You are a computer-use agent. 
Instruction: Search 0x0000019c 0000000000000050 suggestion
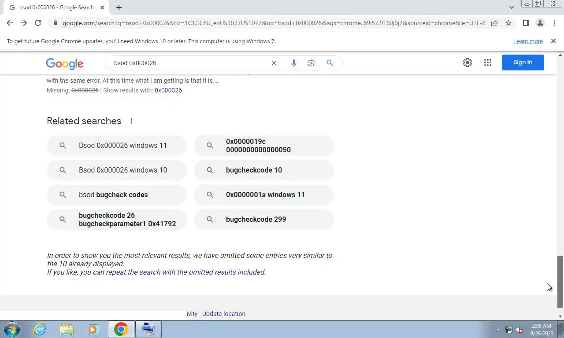coord(264,146)
